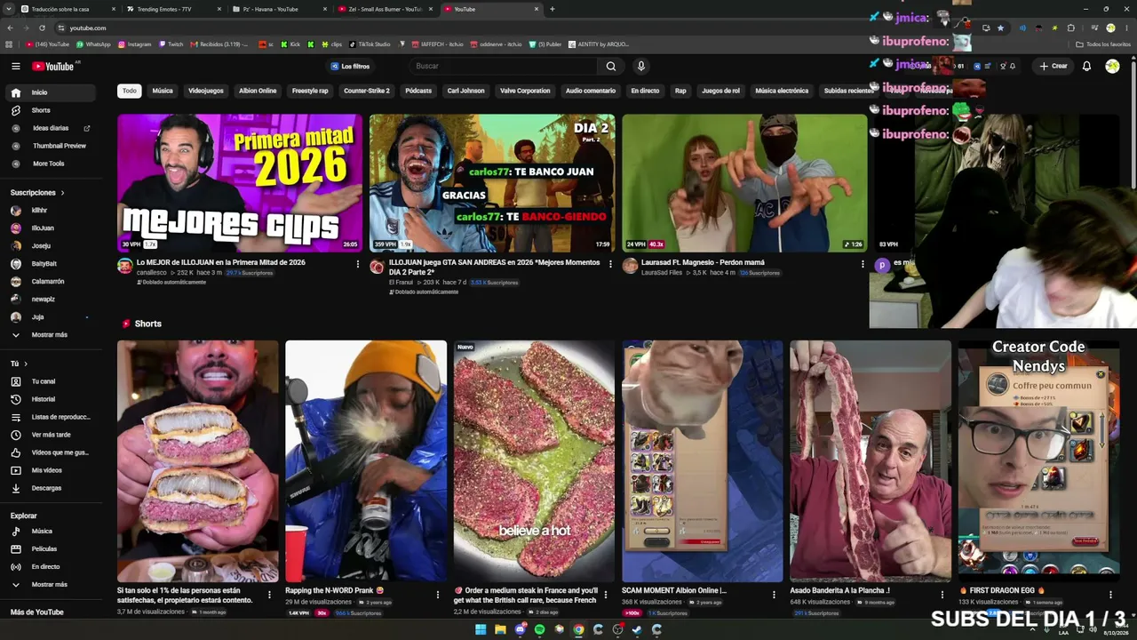The width and height of the screenshot is (1137, 640).
Task: Open options menu for ILLOJUAN GTA San Andreas video
Action: 610,264
